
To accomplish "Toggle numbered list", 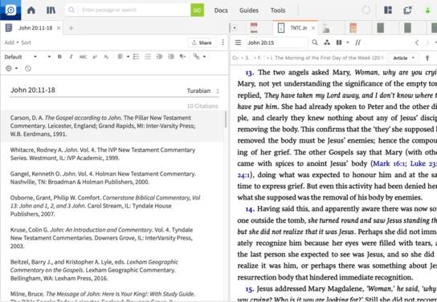I will (148, 57).
